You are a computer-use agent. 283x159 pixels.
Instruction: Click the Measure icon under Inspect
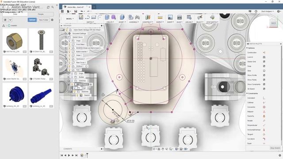pyautogui.click(x=160, y=17)
